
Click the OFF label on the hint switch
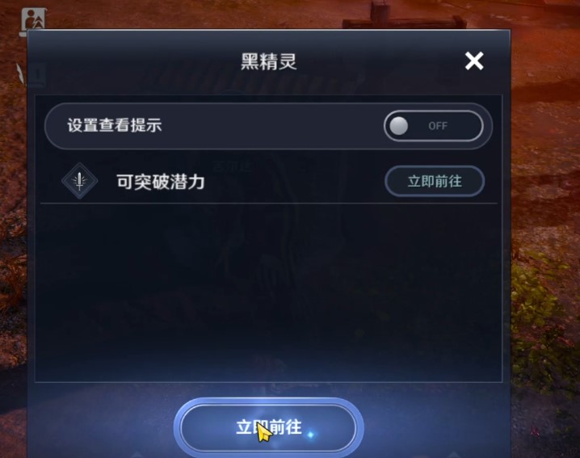pyautogui.click(x=438, y=126)
